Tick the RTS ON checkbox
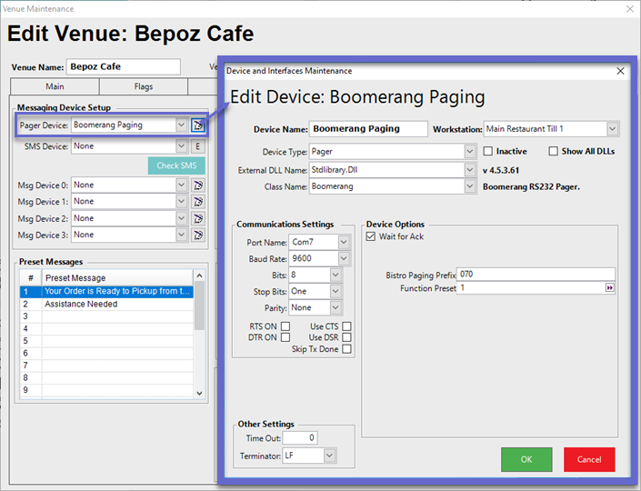 click(x=285, y=326)
